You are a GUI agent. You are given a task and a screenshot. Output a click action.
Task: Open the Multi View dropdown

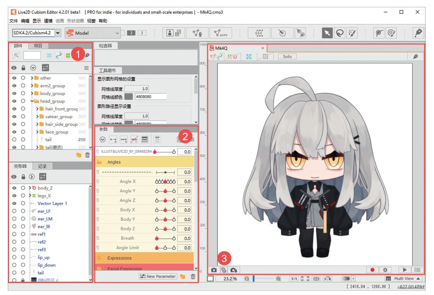(404, 279)
